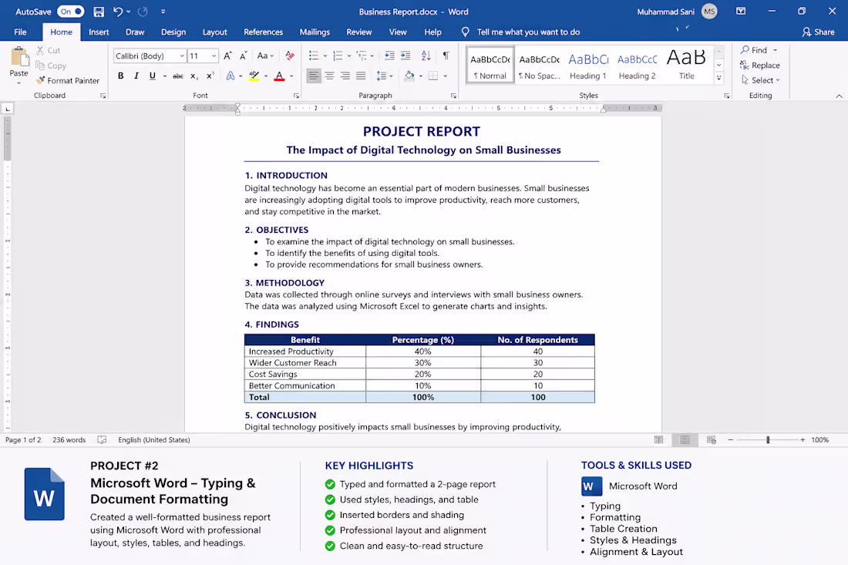The height and width of the screenshot is (565, 848).
Task: Click the Tell me lightbulb icon
Action: (x=465, y=32)
